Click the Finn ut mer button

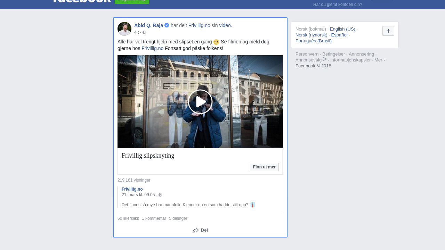tap(264, 167)
